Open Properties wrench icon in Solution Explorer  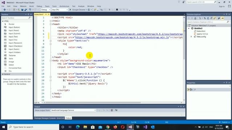(219, 18)
